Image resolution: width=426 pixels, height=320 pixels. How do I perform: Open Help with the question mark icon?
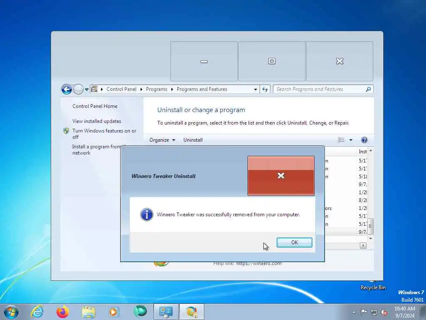click(364, 140)
